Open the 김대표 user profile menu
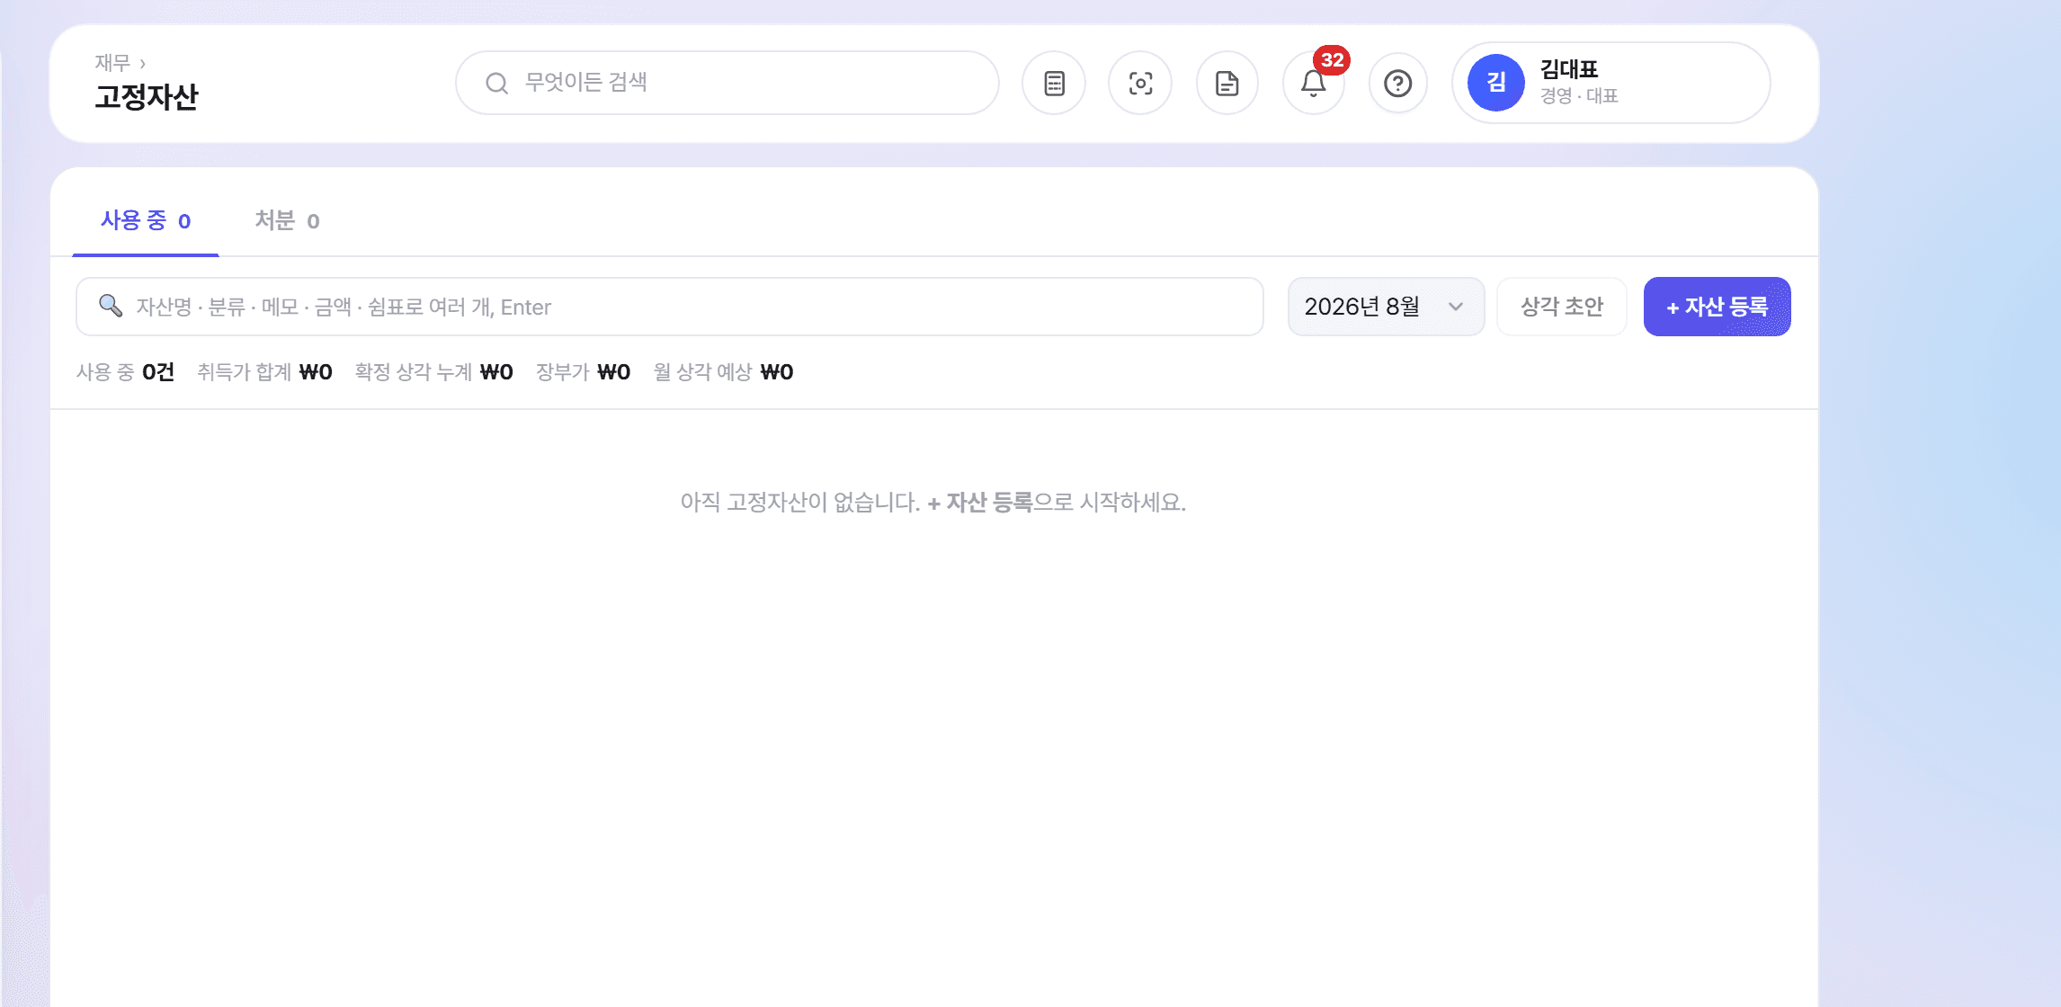Viewport: 2061px width, 1007px height. (x=1611, y=83)
